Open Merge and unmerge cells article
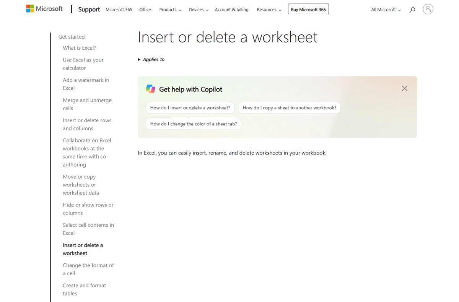The height and width of the screenshot is (302, 459). [x=87, y=104]
